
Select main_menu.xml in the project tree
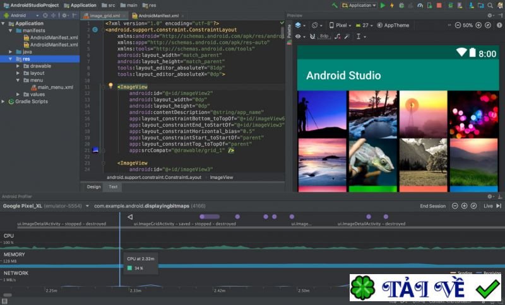[55, 87]
